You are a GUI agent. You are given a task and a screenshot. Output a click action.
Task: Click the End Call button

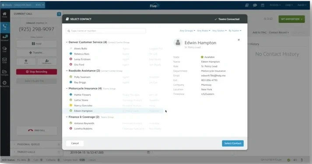pyautogui.click(x=36, y=130)
